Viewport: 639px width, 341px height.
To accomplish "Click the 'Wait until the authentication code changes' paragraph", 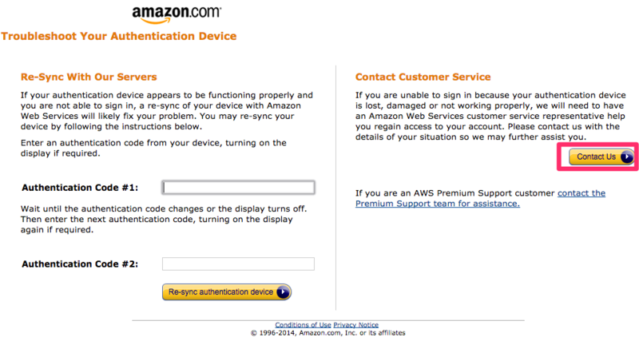I will click(x=164, y=219).
